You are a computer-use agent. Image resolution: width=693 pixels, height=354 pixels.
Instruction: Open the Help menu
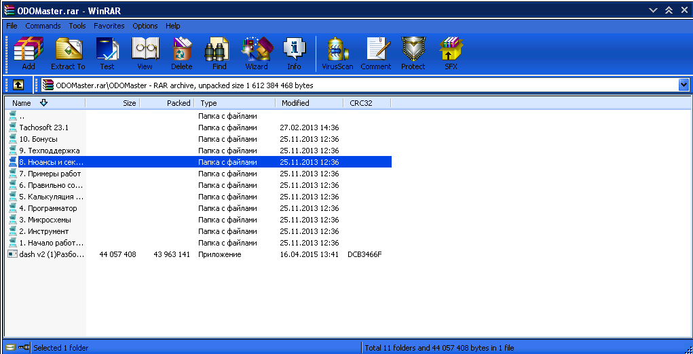point(173,26)
